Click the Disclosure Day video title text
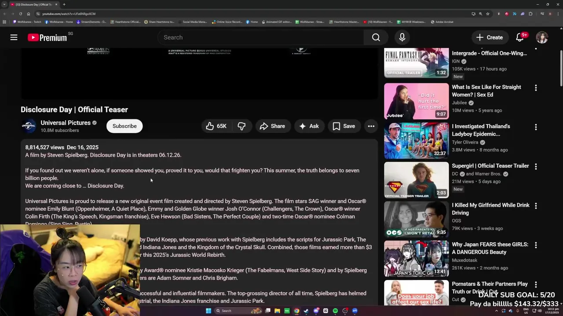This screenshot has height=316, width=563. (74, 110)
